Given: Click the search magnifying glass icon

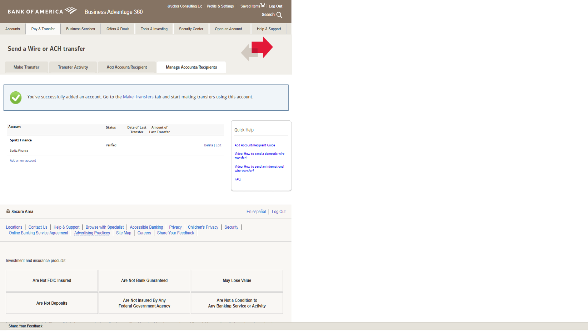Looking at the screenshot, I should 279,15.
